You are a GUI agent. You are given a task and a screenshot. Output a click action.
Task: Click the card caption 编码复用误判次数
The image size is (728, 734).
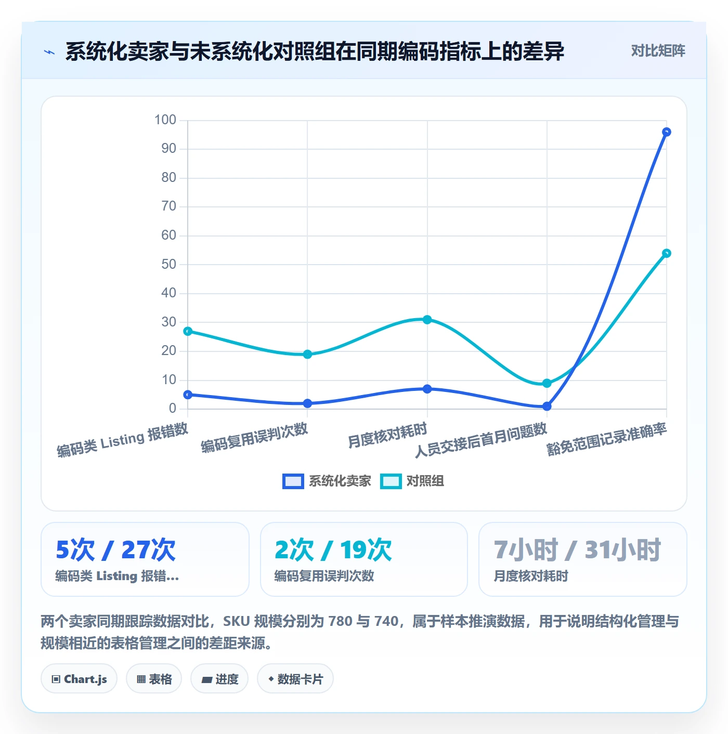324,576
